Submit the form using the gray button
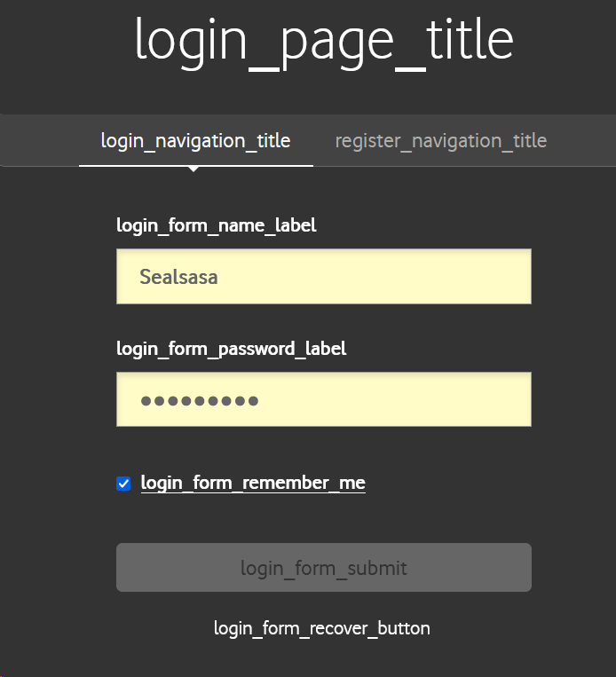The image size is (616, 677). pyautogui.click(x=323, y=568)
